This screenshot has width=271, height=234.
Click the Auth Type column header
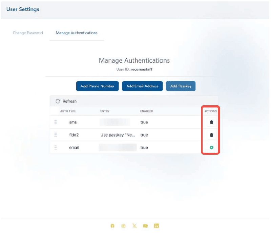[67, 111]
